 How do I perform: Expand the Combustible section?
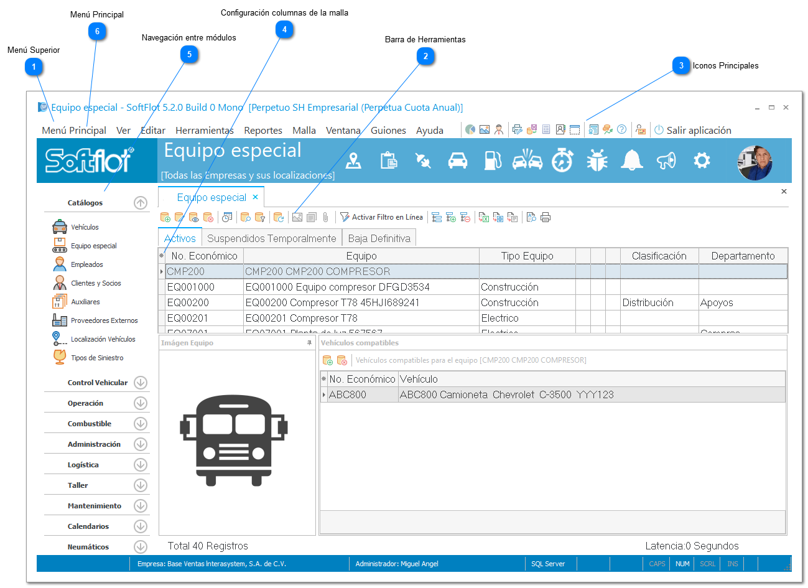[x=141, y=424]
